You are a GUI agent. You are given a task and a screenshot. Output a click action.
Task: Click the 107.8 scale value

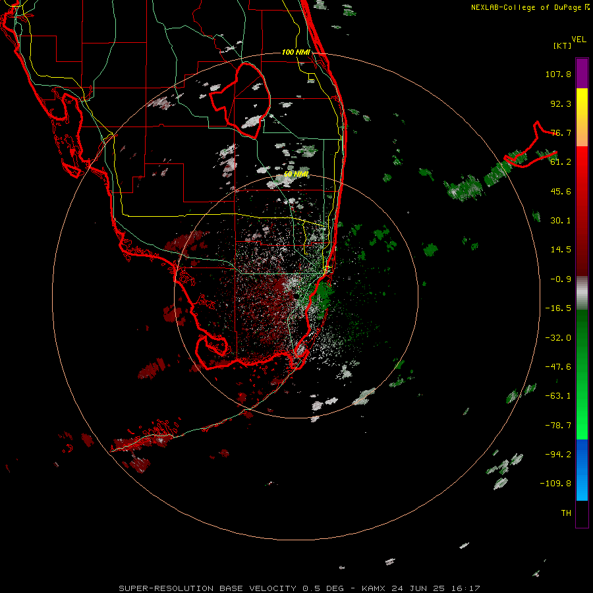pyautogui.click(x=558, y=74)
